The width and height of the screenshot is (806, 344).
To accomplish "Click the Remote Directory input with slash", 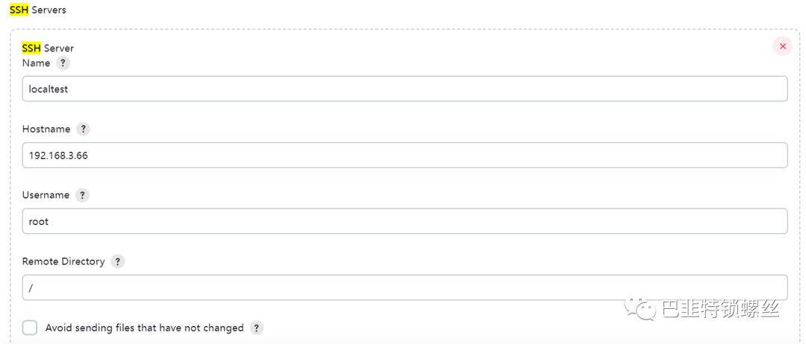I will tap(404, 287).
